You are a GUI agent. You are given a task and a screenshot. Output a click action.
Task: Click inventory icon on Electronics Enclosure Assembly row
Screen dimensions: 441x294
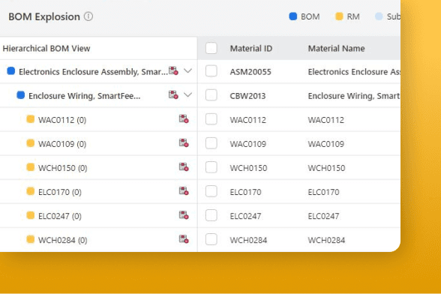point(173,71)
